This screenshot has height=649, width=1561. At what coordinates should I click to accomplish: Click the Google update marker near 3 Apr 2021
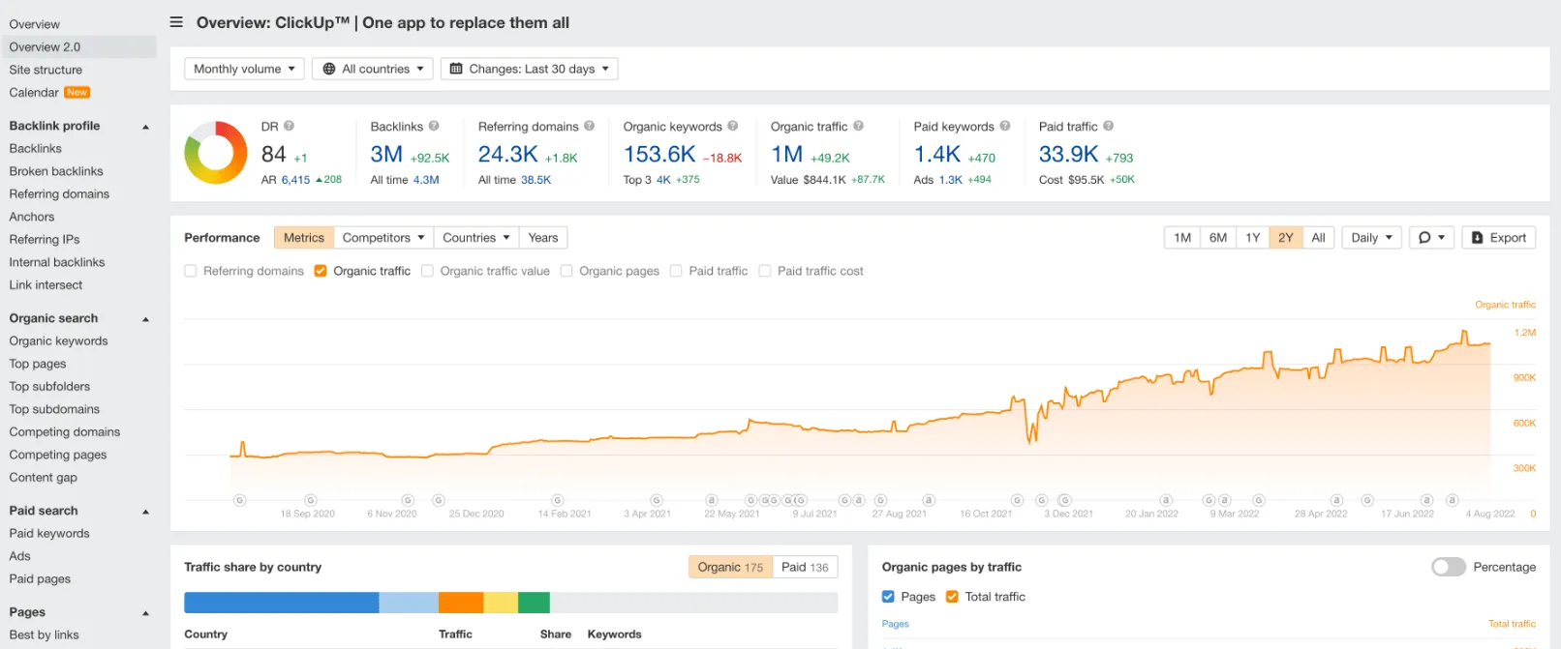(x=657, y=500)
